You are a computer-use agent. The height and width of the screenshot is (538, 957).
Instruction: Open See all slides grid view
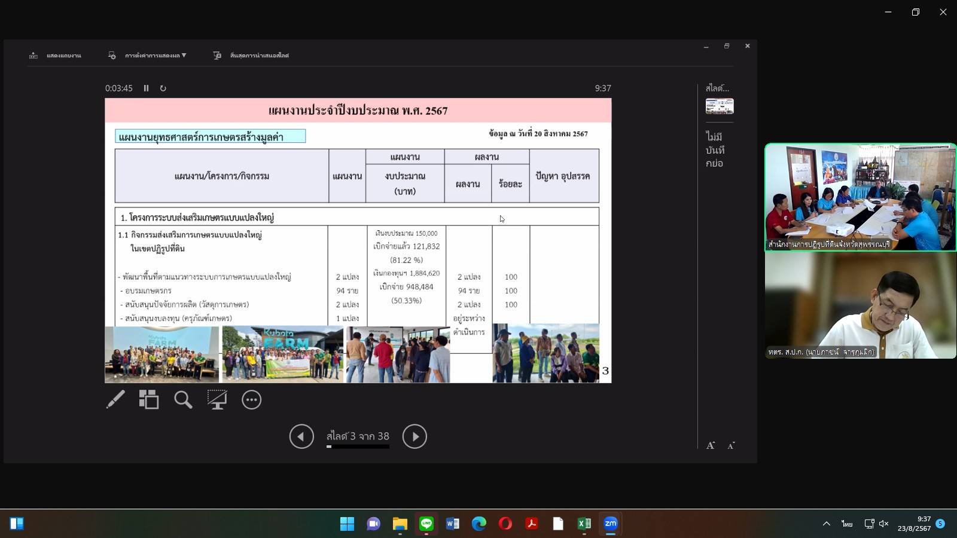(x=149, y=399)
